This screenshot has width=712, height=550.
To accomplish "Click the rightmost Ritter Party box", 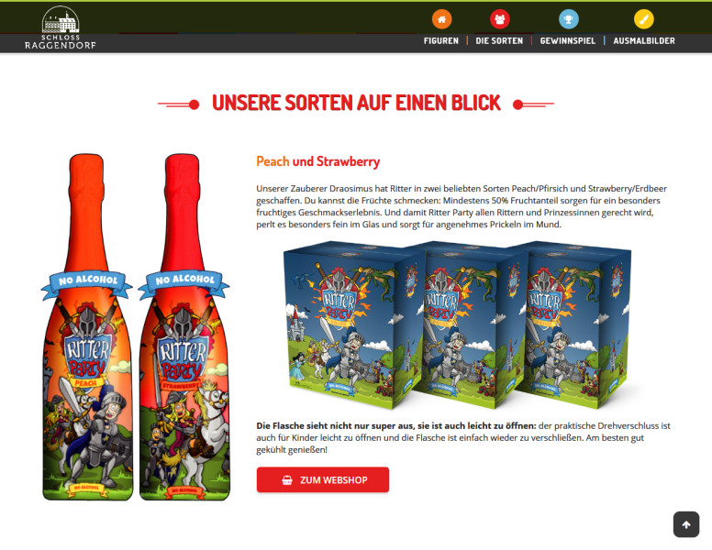I will 576,324.
